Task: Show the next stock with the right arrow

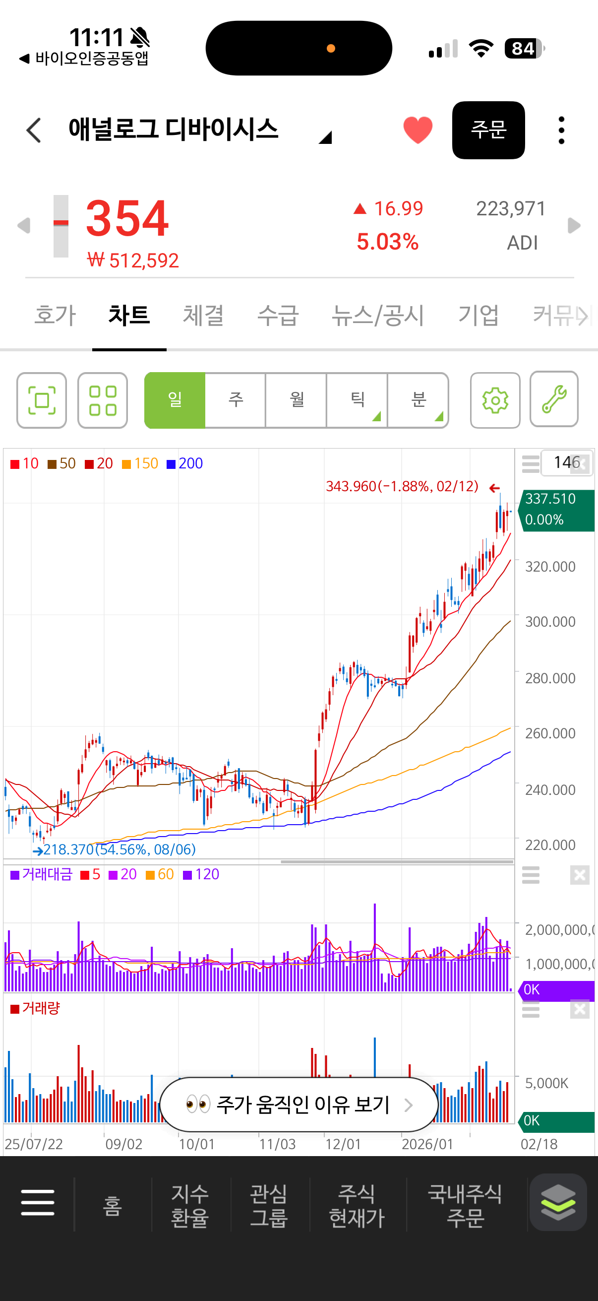Action: pos(574,225)
